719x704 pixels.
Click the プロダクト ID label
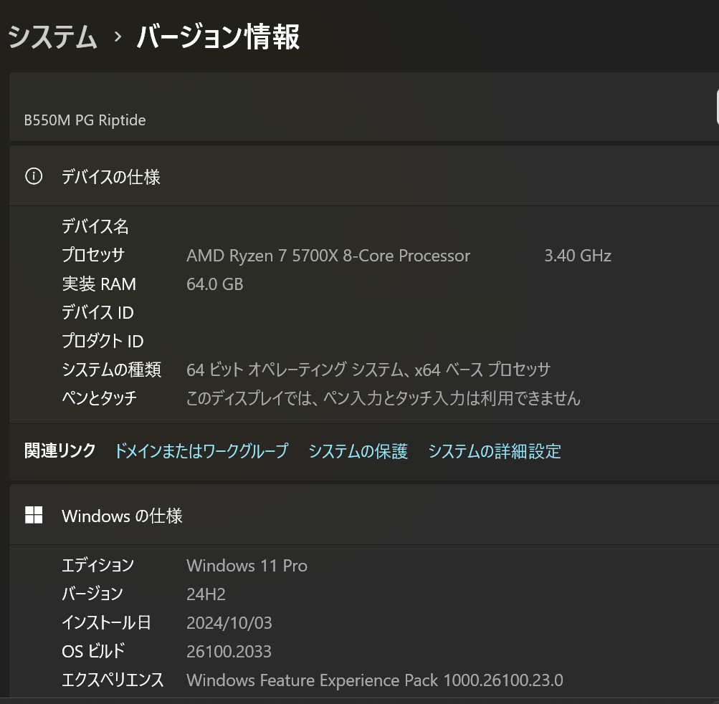pyautogui.click(x=103, y=341)
